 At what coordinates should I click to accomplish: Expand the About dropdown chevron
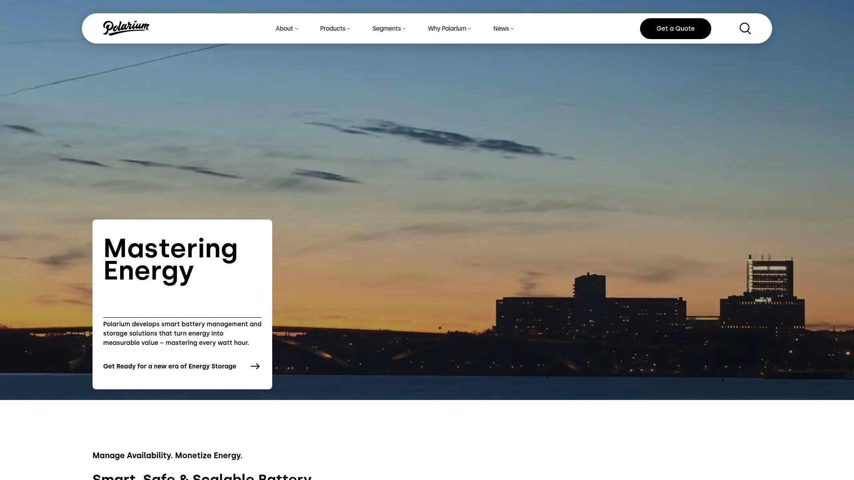[297, 28]
